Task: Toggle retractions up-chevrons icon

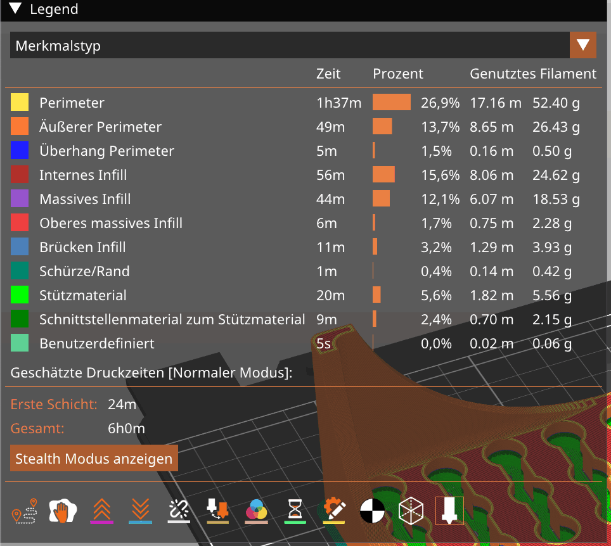Action: [101, 511]
